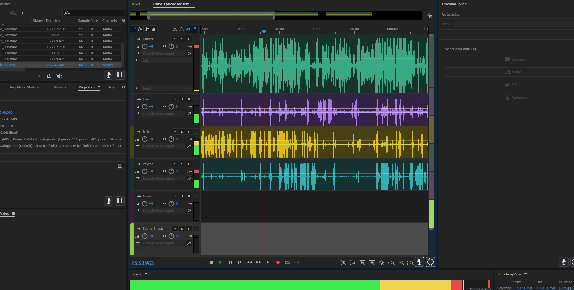Show the track EQ view
The image size is (574, 290).
pos(154,29)
